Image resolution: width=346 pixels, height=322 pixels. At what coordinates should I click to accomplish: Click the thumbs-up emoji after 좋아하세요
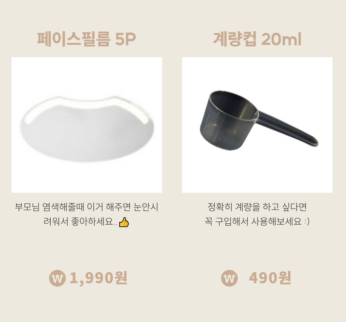coord(124,222)
